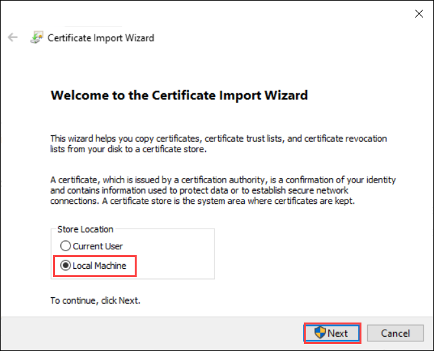Click the Store Location group label
The width and height of the screenshot is (434, 351).
click(86, 229)
